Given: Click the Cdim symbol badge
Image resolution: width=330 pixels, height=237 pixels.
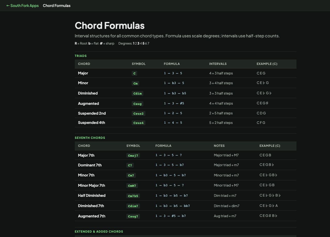Looking at the screenshot, I should pos(137,93).
